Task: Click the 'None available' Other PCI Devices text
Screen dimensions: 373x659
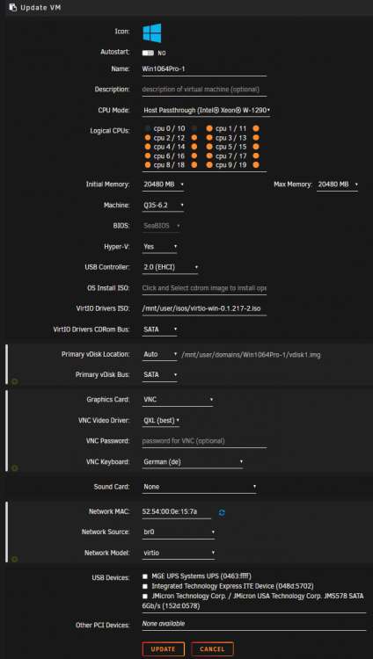Action: (164, 624)
